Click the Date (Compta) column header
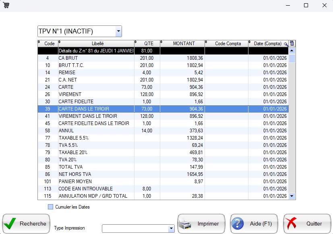 [267, 44]
